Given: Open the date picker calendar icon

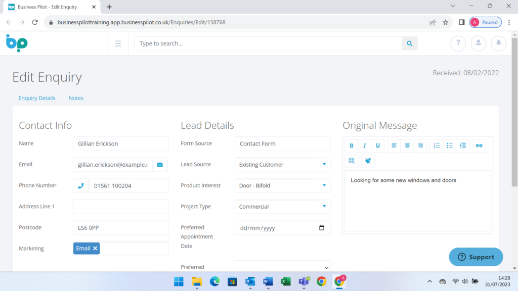Looking at the screenshot, I should (x=322, y=228).
